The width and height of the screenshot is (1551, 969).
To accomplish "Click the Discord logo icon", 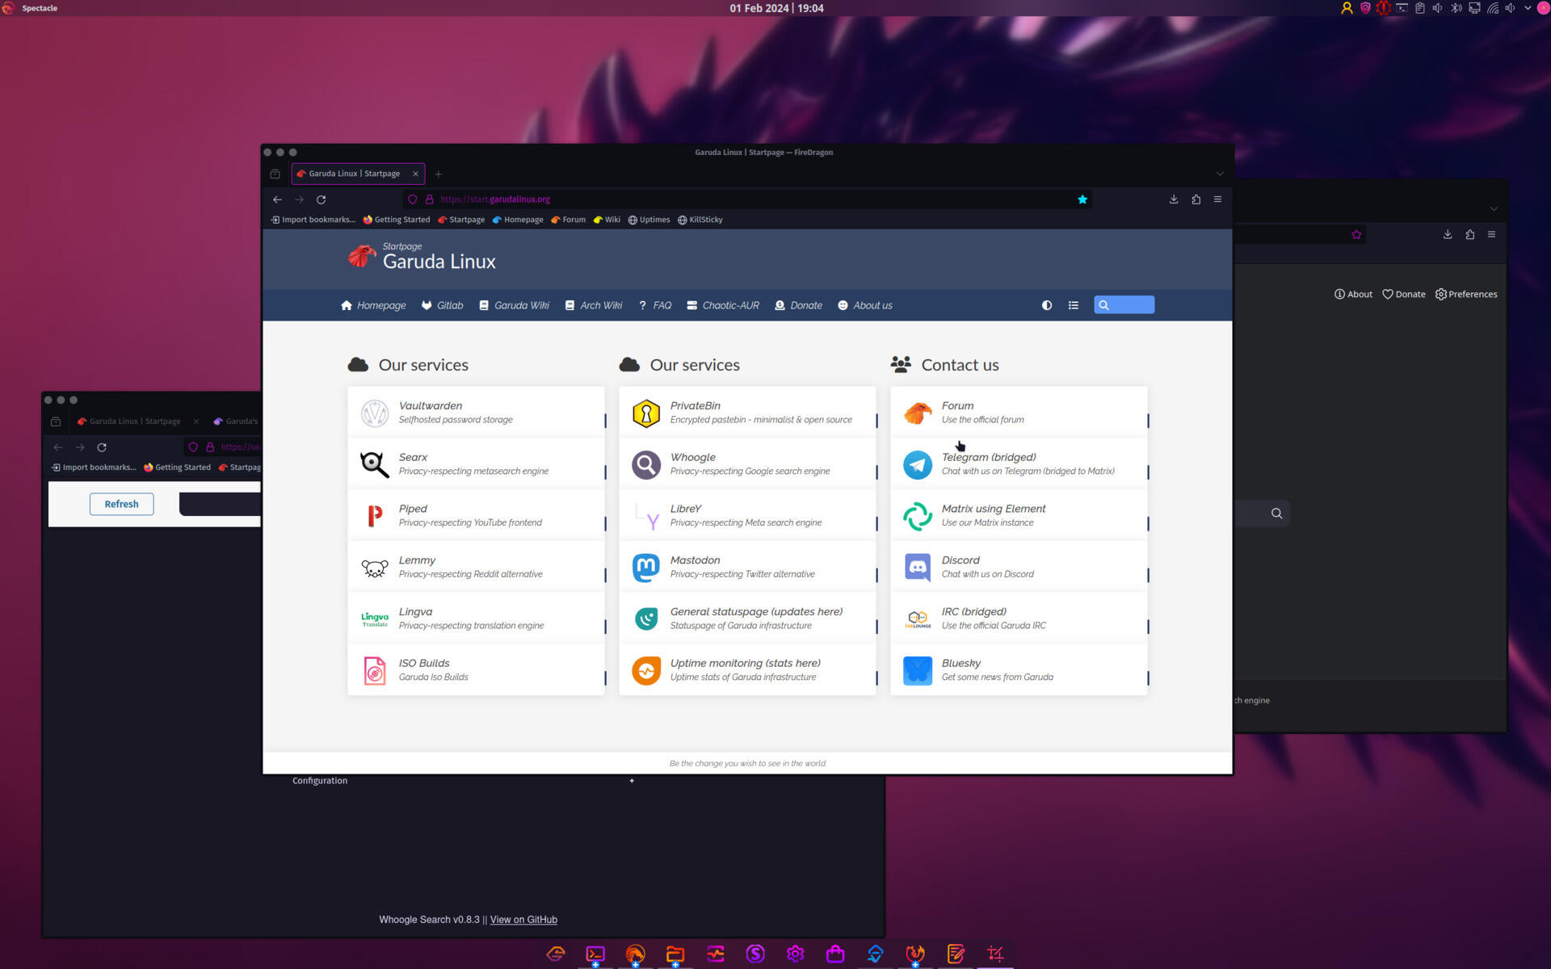I will pos(918,568).
